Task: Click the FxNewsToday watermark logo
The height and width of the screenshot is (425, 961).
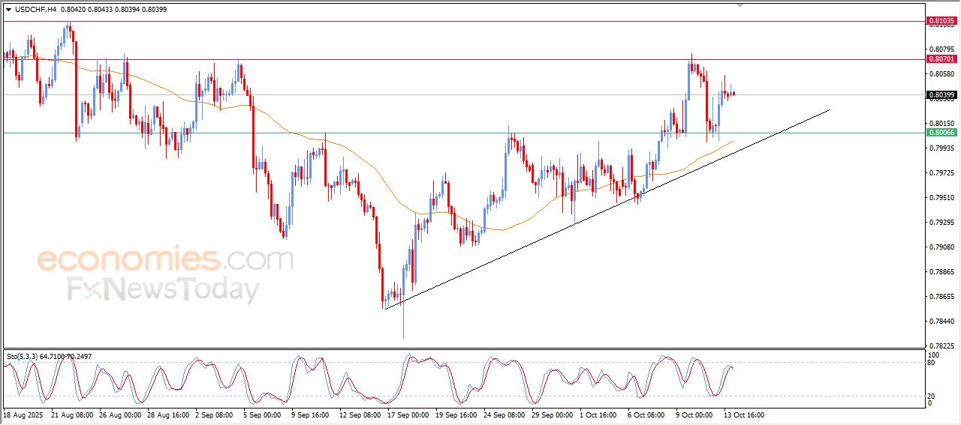Action: pos(164,289)
